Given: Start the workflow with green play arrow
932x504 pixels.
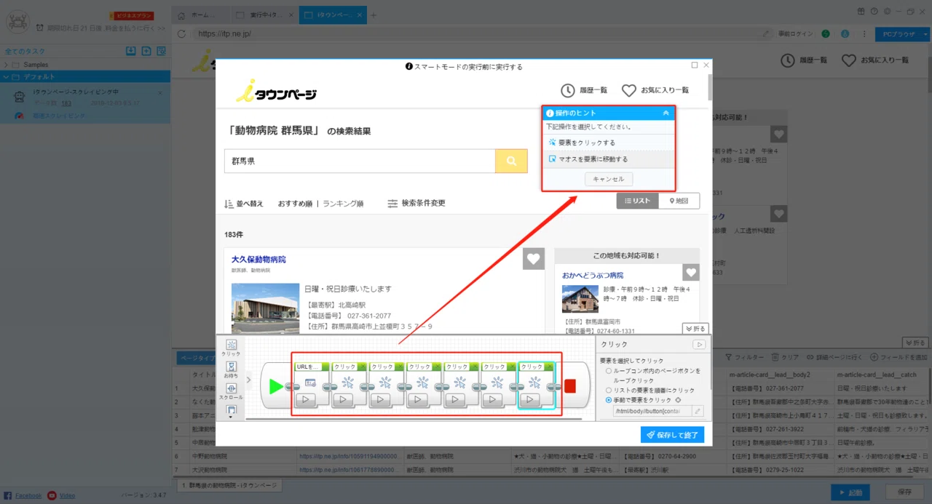Looking at the screenshot, I should [x=276, y=386].
